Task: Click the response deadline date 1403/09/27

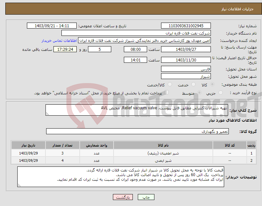Action: coord(186,49)
